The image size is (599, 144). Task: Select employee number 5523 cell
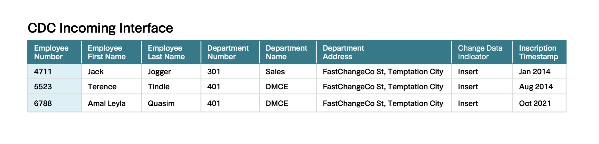pos(43,87)
